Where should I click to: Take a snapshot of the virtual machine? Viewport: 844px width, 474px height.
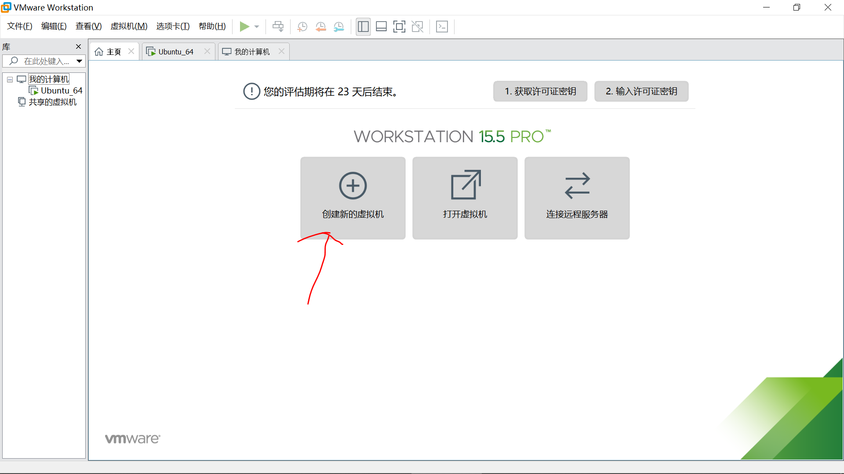click(x=302, y=27)
